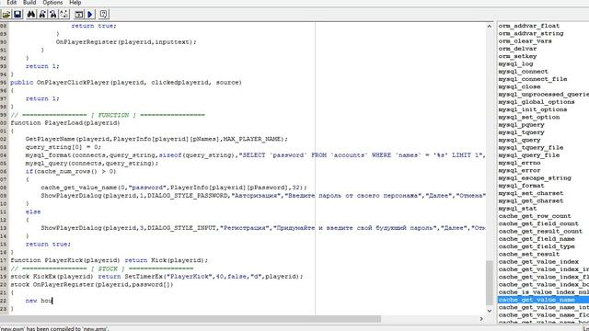This screenshot has height=331, width=589.
Task: Open the Help menu
Action: [75, 3]
